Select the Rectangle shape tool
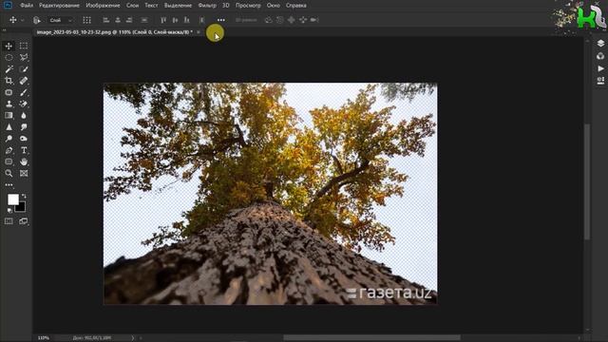The width and height of the screenshot is (608, 342). pos(9,161)
